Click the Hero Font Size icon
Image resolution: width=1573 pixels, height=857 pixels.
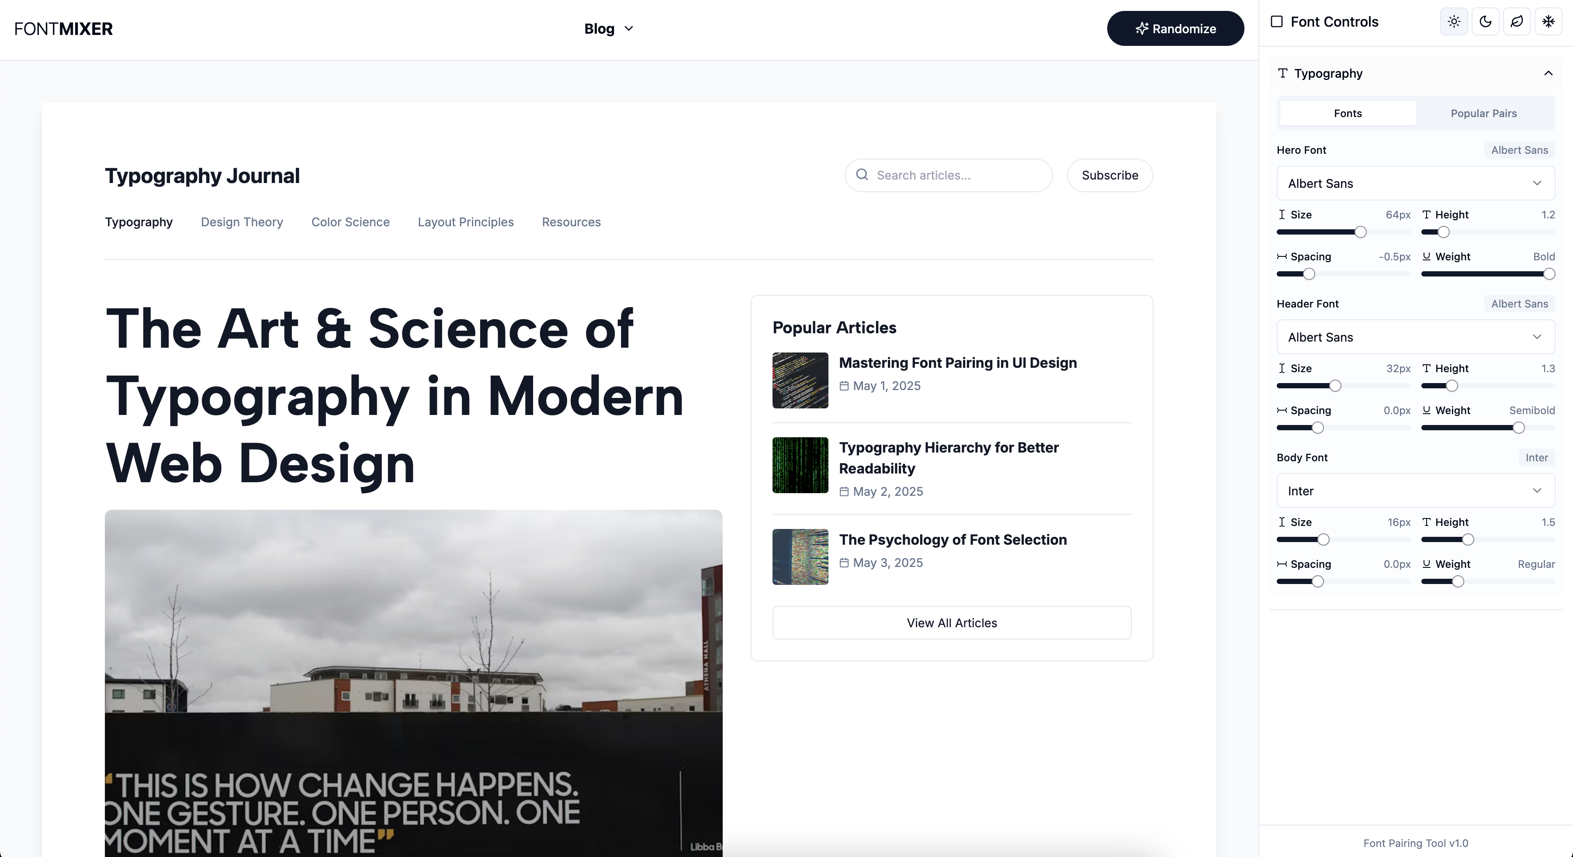(x=1282, y=215)
